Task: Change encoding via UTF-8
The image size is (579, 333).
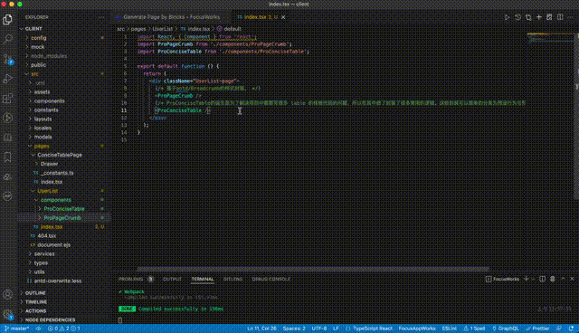Action: point(319,328)
